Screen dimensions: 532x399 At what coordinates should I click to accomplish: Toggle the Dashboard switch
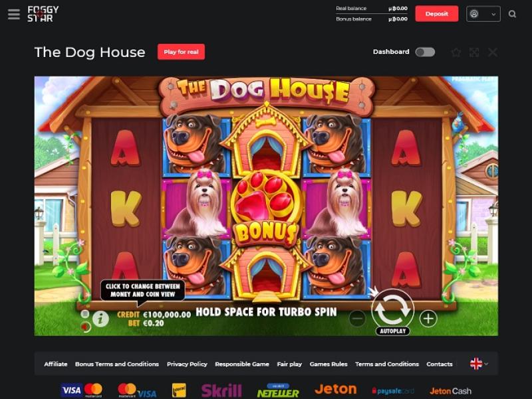point(425,52)
